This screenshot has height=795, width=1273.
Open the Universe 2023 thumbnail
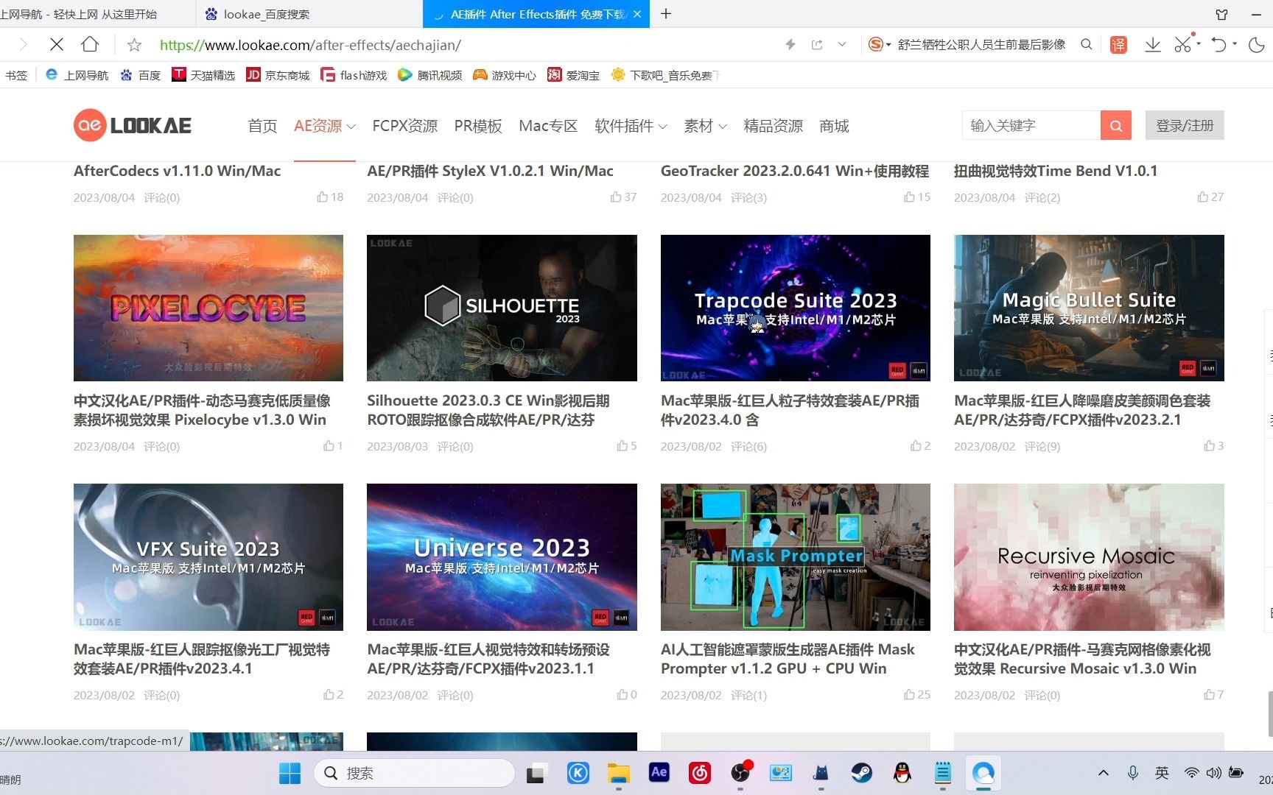502,556
